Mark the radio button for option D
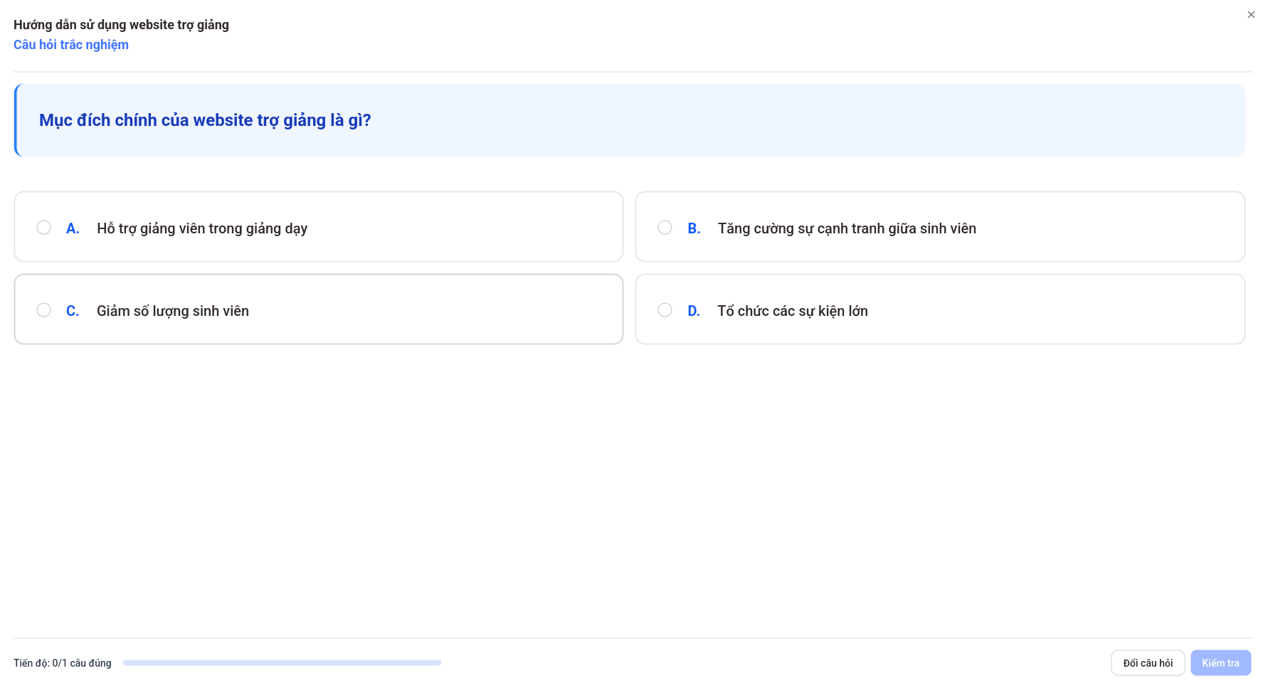The width and height of the screenshot is (1263, 688). pyautogui.click(x=665, y=310)
